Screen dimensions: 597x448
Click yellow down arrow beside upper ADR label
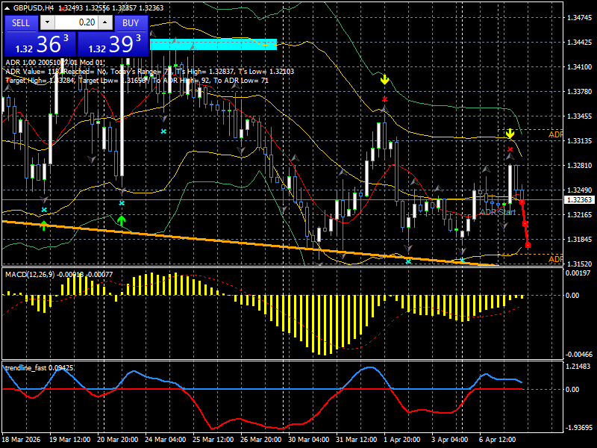coord(510,134)
